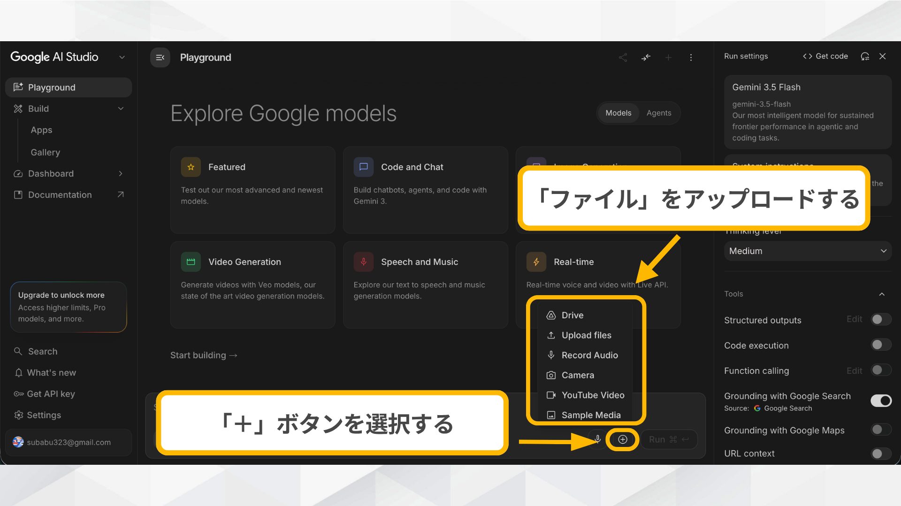901x506 pixels.
Task: Click the Real-time lightning bolt icon
Action: point(536,262)
